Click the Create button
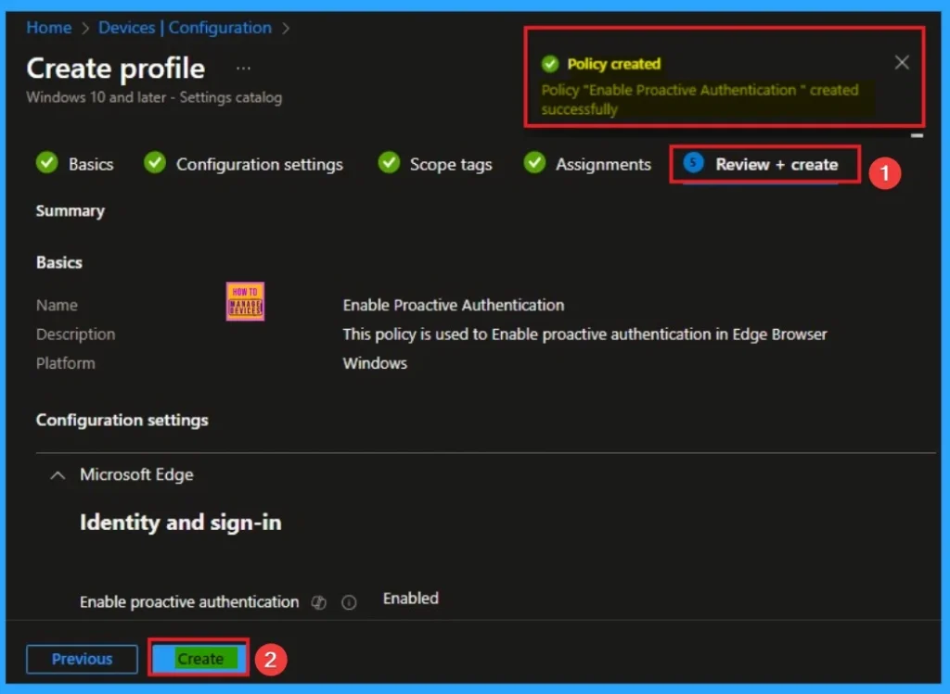950x694 pixels. click(x=200, y=659)
